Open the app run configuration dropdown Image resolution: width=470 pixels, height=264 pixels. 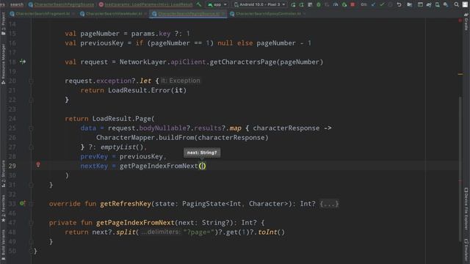[217, 4]
